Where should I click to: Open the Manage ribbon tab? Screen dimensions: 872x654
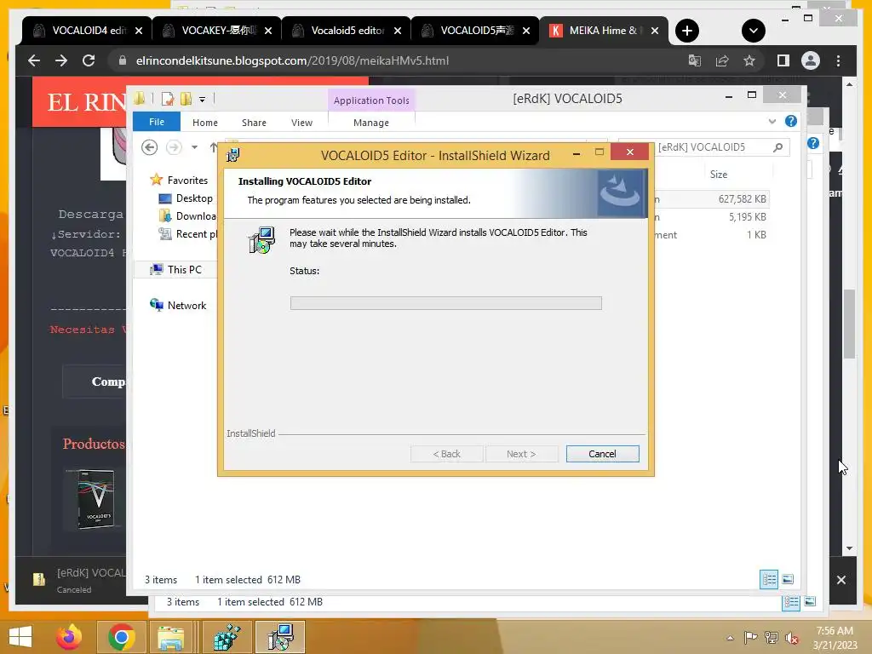pos(371,123)
